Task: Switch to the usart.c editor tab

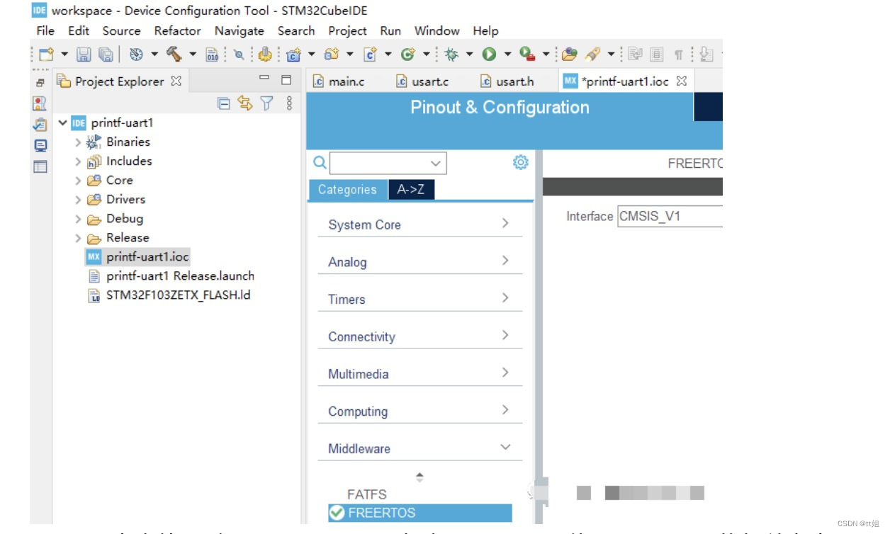Action: (x=423, y=81)
